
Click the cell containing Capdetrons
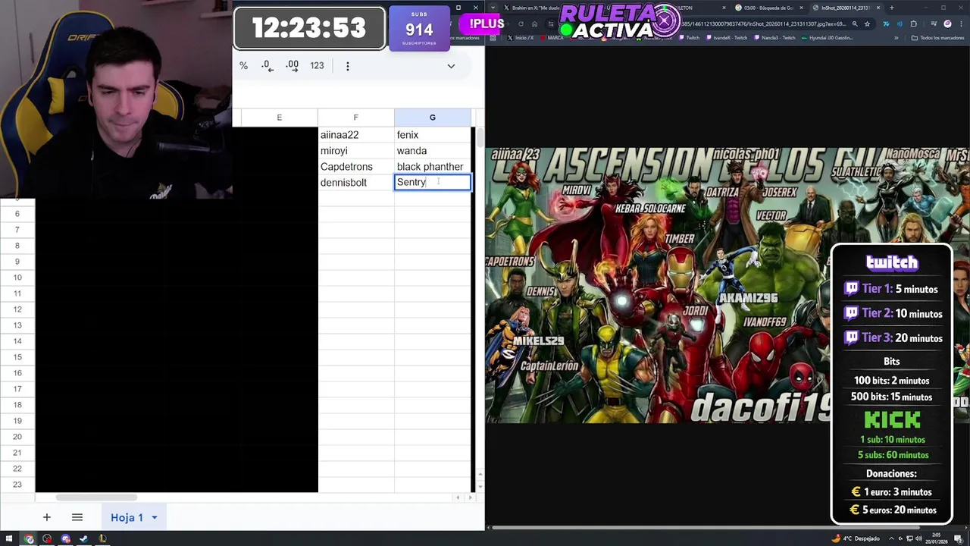click(x=355, y=167)
